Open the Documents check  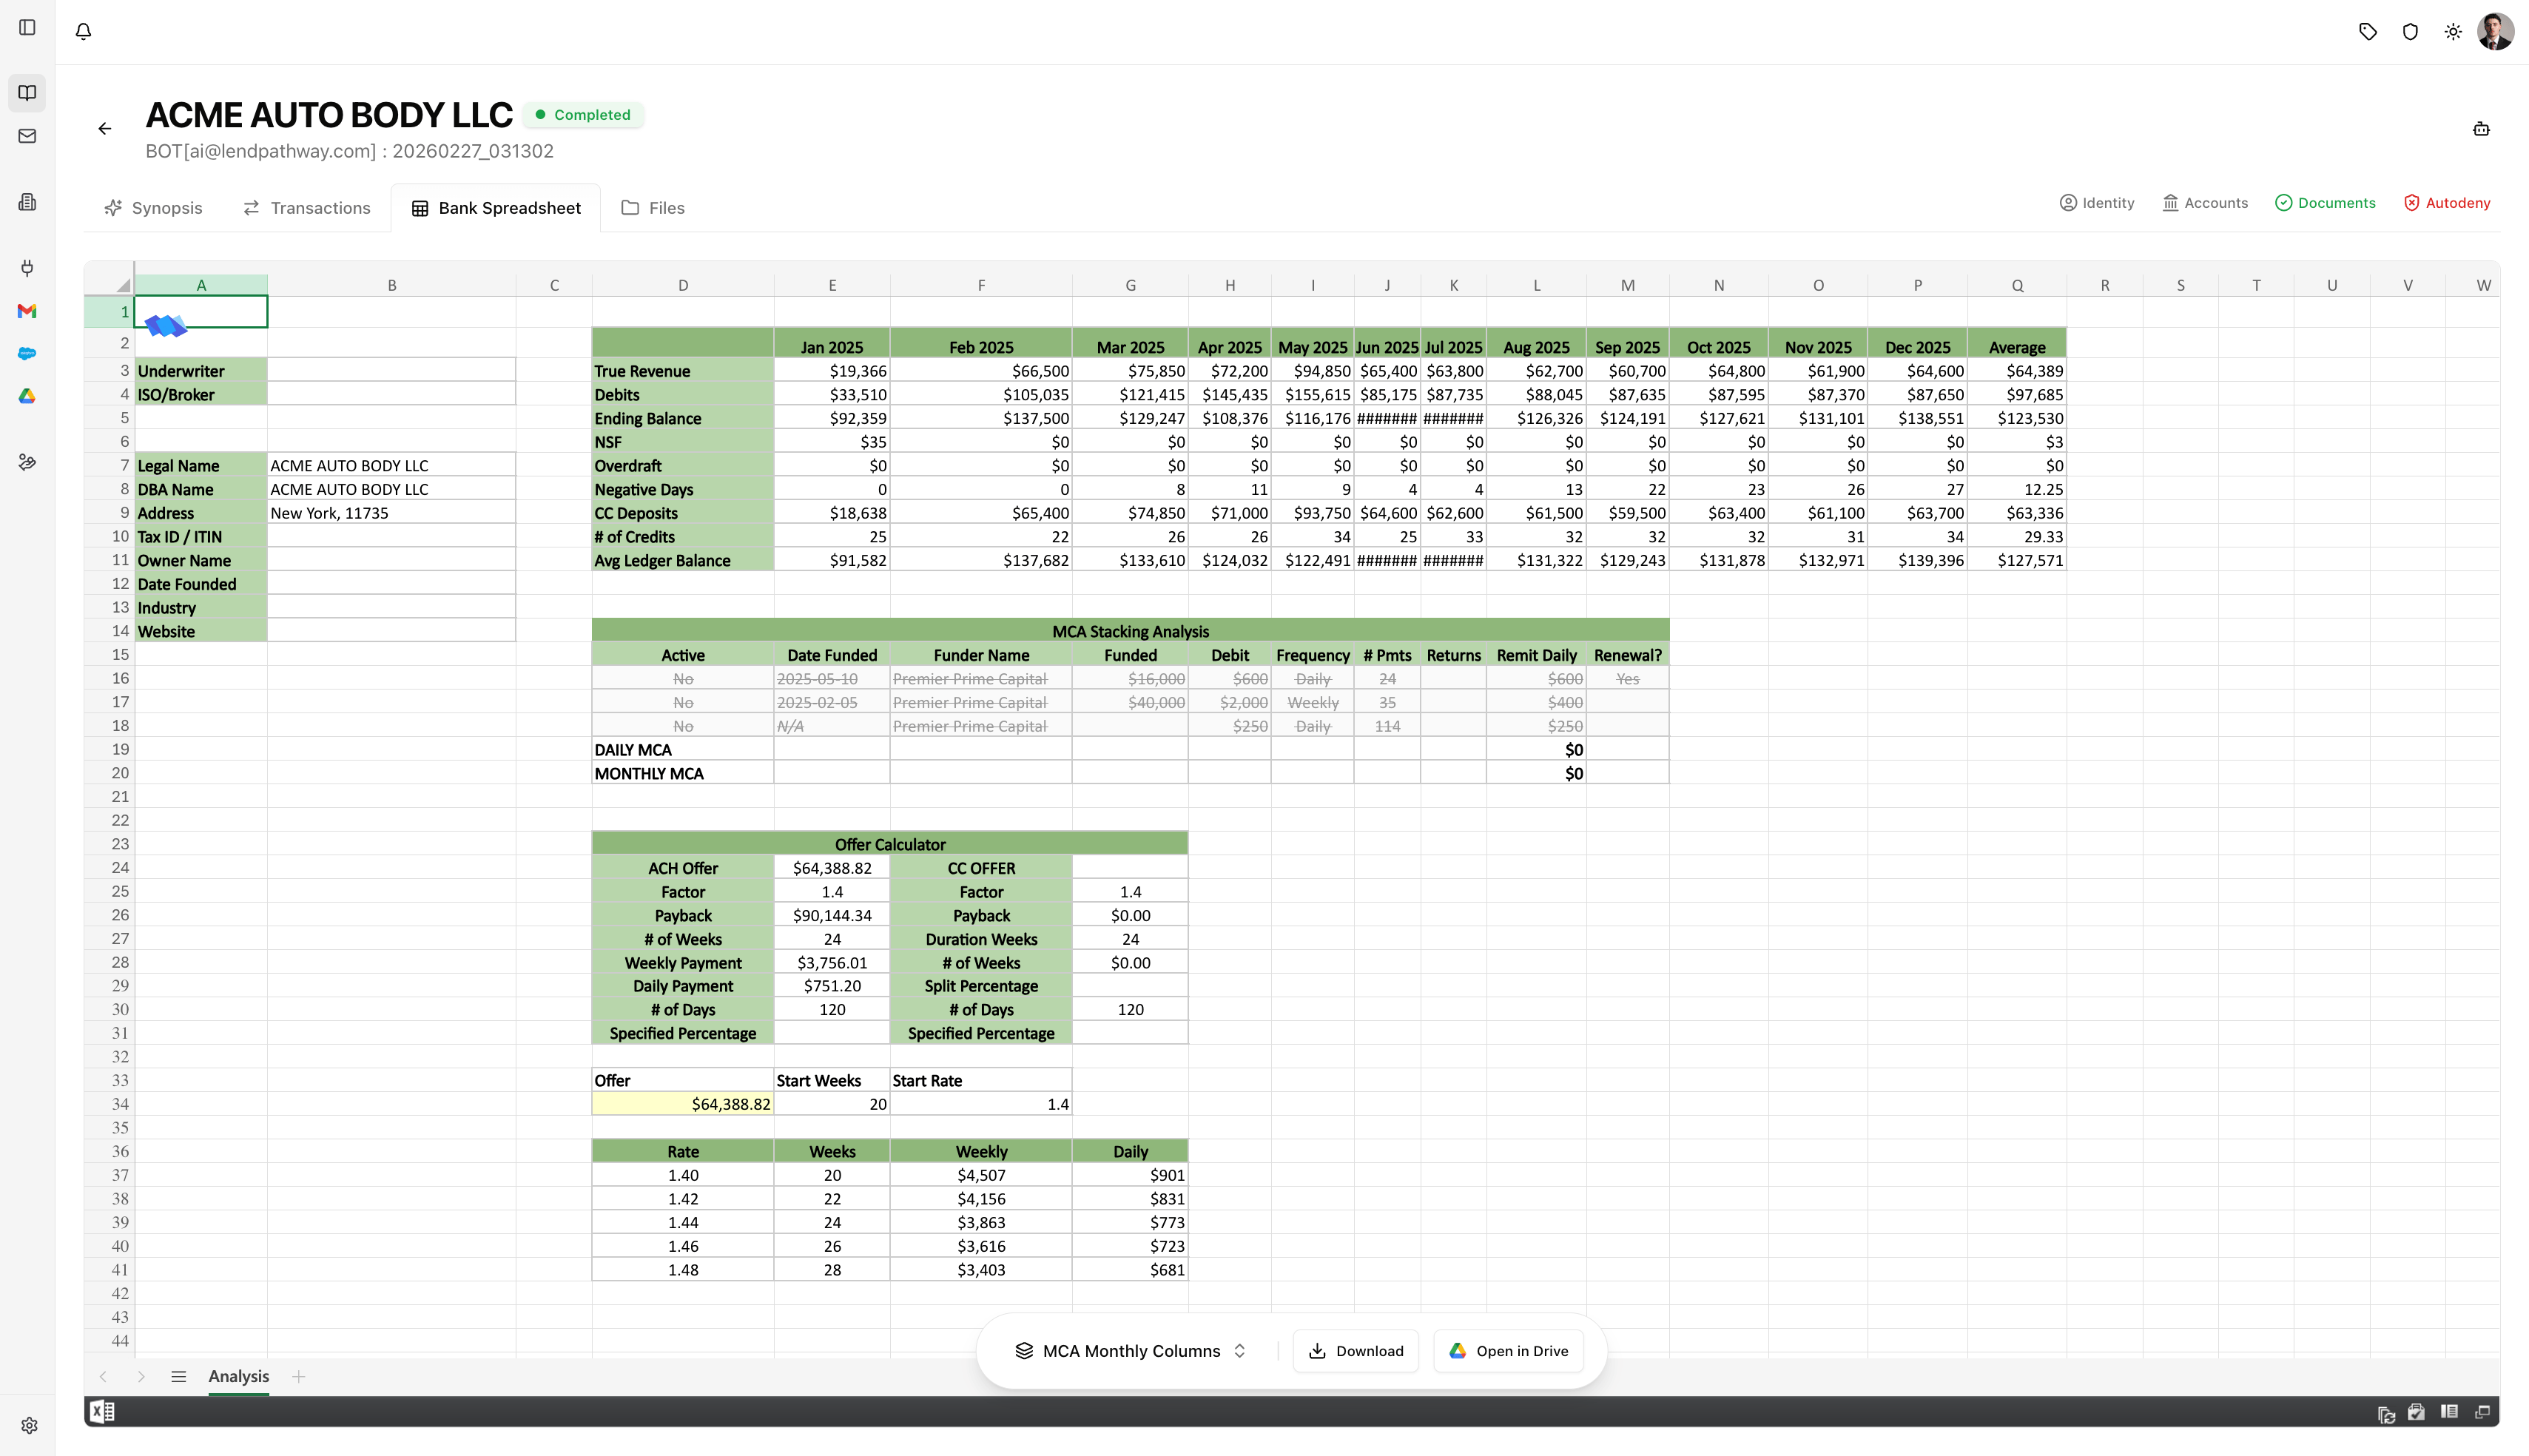coord(2325,203)
